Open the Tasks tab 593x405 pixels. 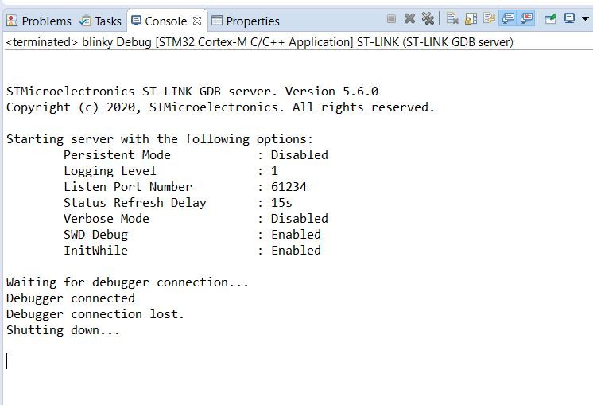pos(108,21)
